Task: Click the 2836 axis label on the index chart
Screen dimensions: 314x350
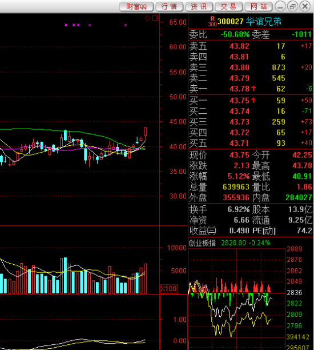Action: (295, 293)
